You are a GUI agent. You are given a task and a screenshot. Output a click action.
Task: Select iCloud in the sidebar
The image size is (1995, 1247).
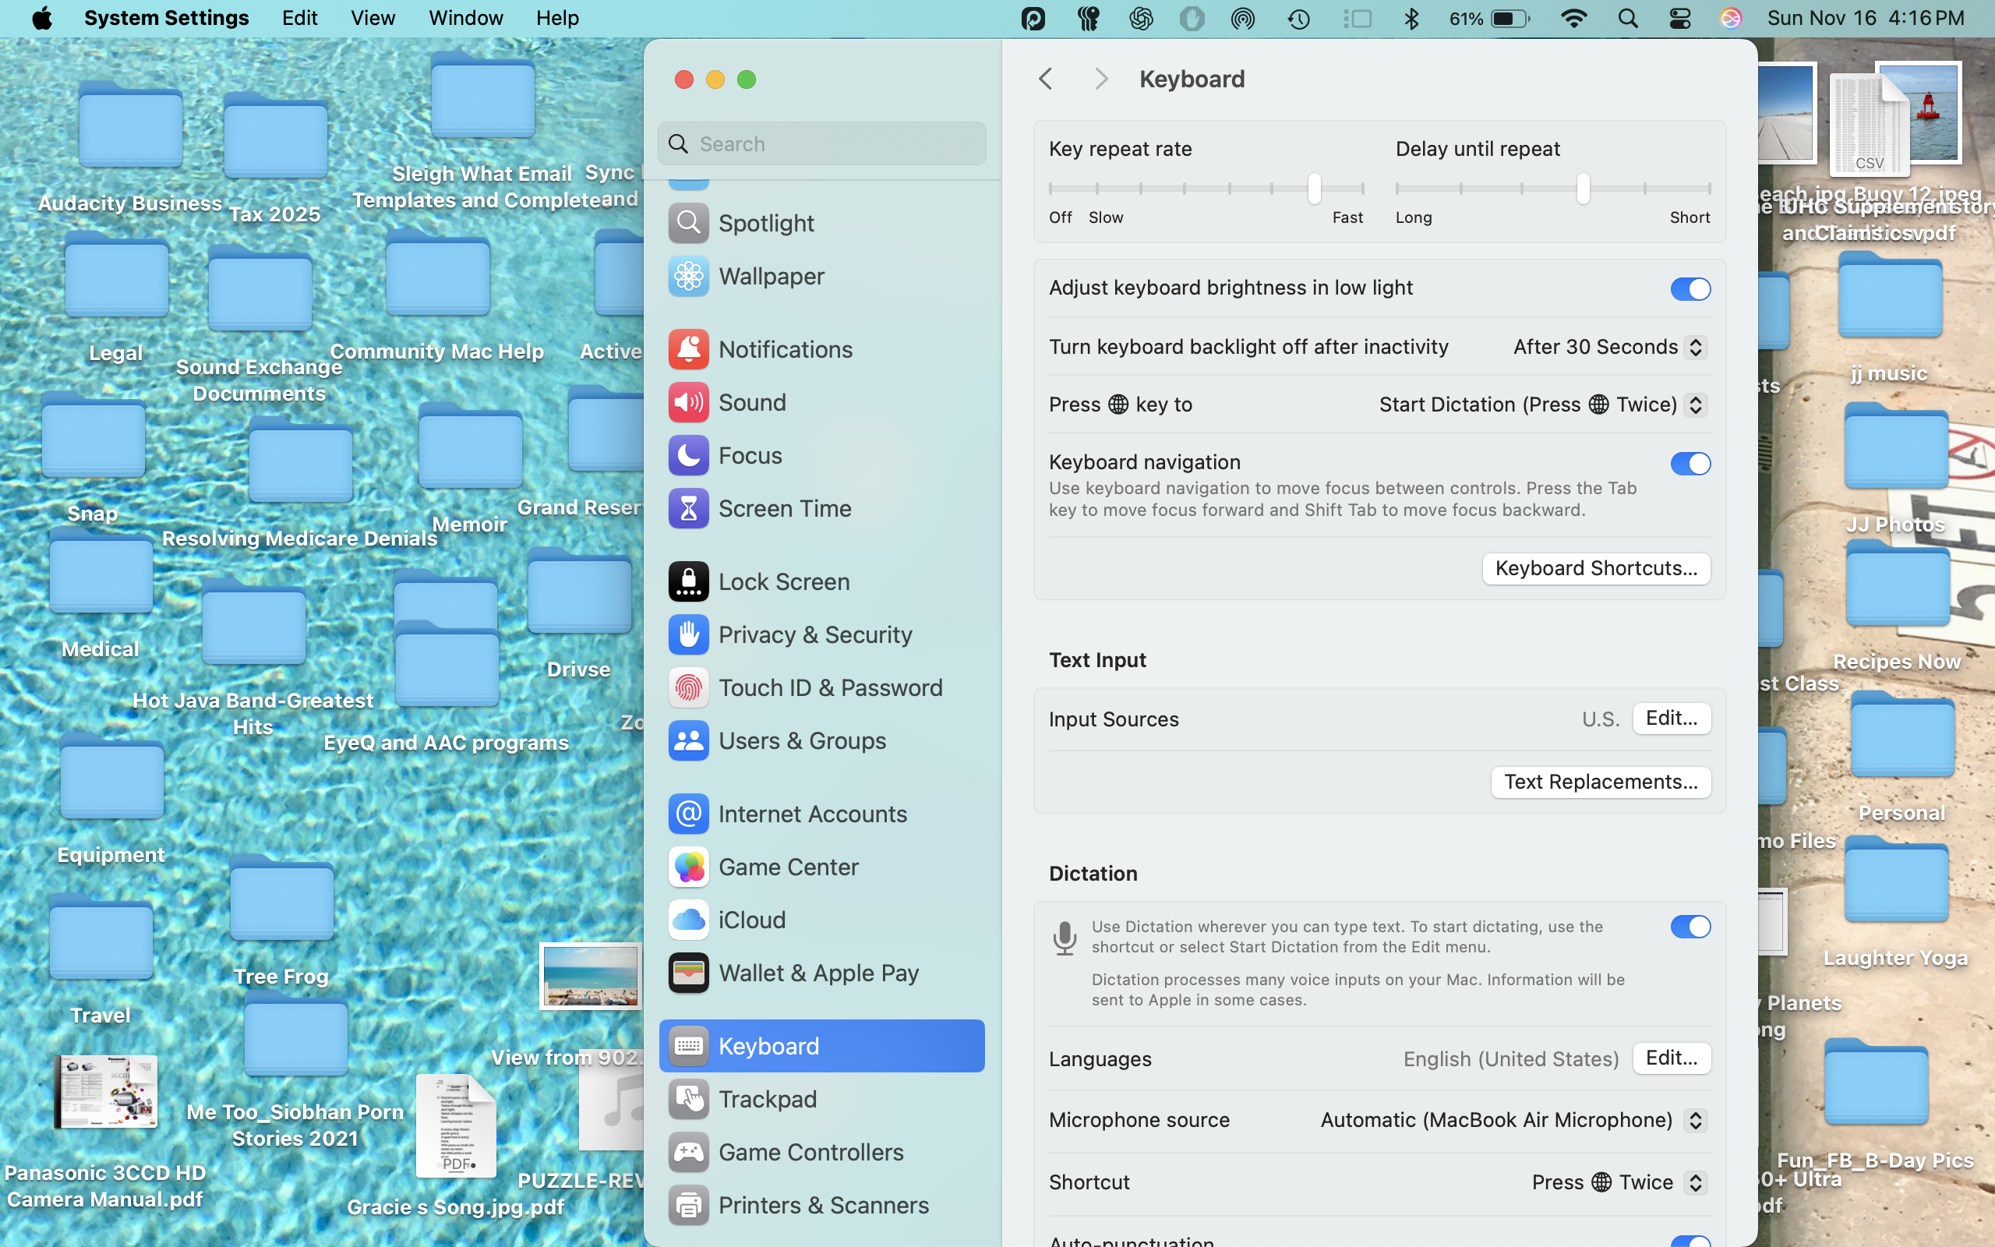751,920
